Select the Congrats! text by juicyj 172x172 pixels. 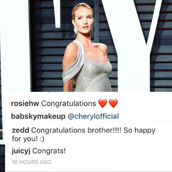pos(49,151)
